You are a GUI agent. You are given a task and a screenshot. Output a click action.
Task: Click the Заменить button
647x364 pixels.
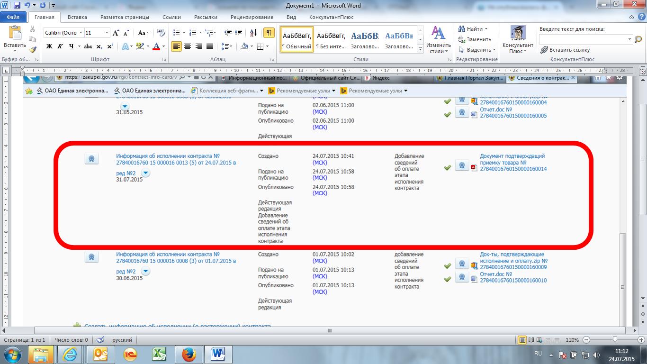[x=475, y=39]
